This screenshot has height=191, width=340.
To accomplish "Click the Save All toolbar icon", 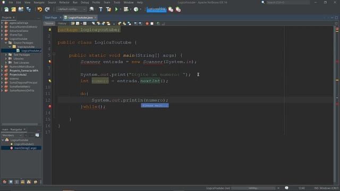I will 28,10.
